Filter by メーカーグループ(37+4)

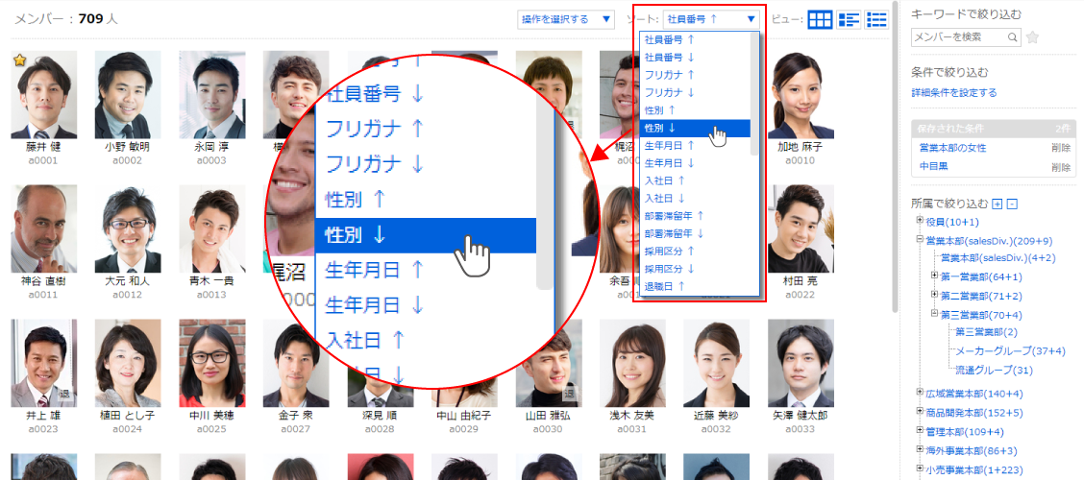(1011, 350)
